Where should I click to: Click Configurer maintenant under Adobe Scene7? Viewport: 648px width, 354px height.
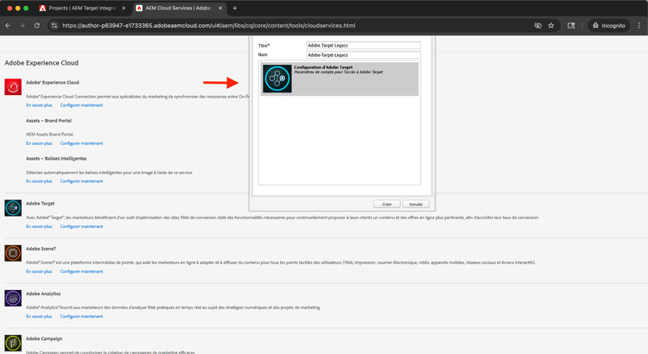tap(81, 271)
